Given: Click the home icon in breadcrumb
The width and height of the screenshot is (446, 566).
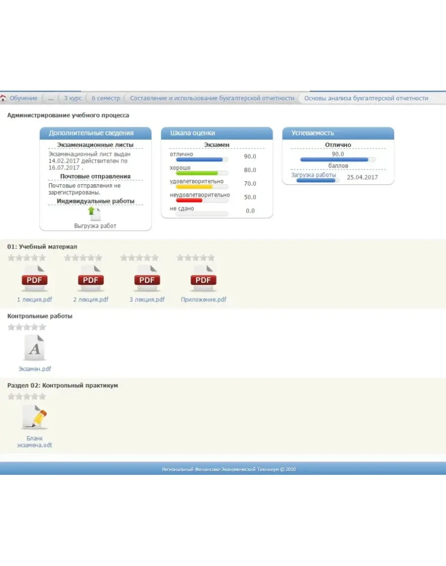Looking at the screenshot, I should 3,98.
